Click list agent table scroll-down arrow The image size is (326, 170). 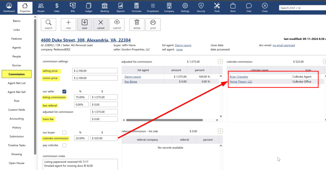click(x=221, y=116)
